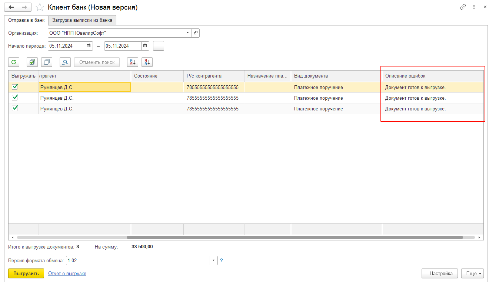Open calendar for period start date
This screenshot has width=489, height=284.
coord(89,46)
